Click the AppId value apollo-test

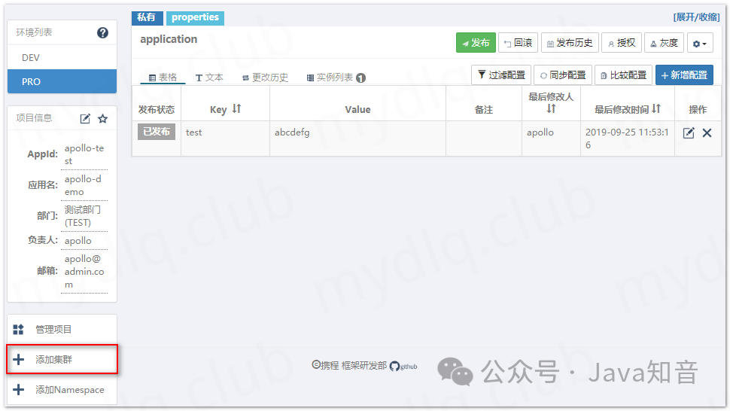84,154
